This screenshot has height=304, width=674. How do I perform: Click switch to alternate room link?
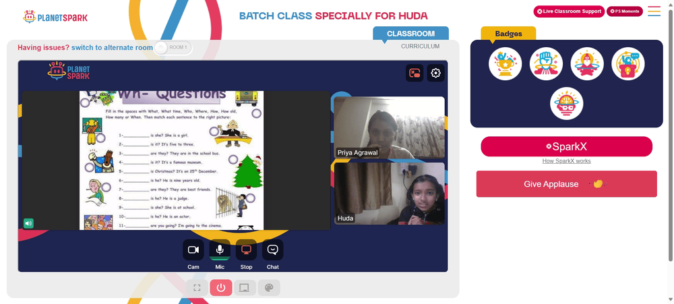coord(112,48)
